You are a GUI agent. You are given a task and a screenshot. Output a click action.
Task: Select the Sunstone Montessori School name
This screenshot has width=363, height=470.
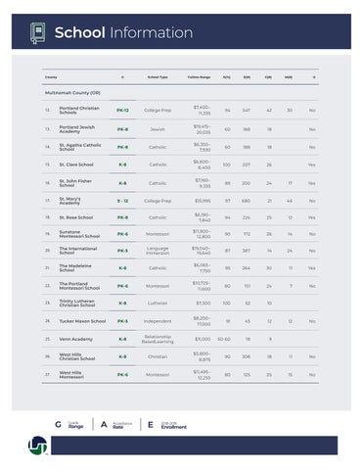click(79, 234)
